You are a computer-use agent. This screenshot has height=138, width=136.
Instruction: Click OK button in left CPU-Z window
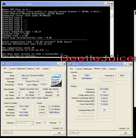coord(59,133)
